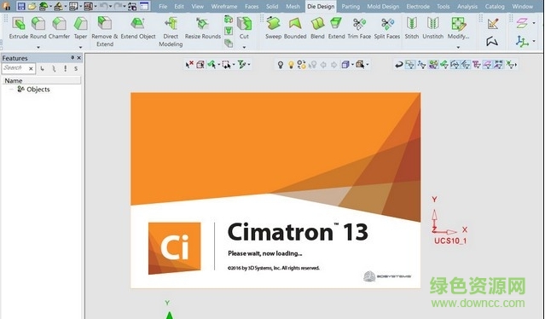Open the undo history dropdown arrow
This screenshot has height=319, width=545.
tap(111, 6)
